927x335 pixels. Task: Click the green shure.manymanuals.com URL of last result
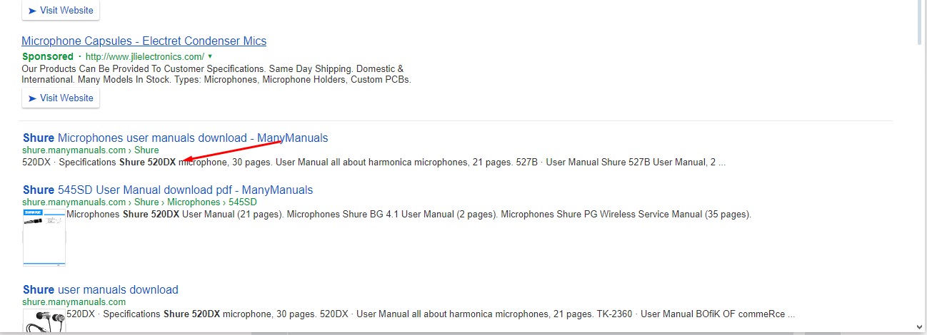pos(74,302)
